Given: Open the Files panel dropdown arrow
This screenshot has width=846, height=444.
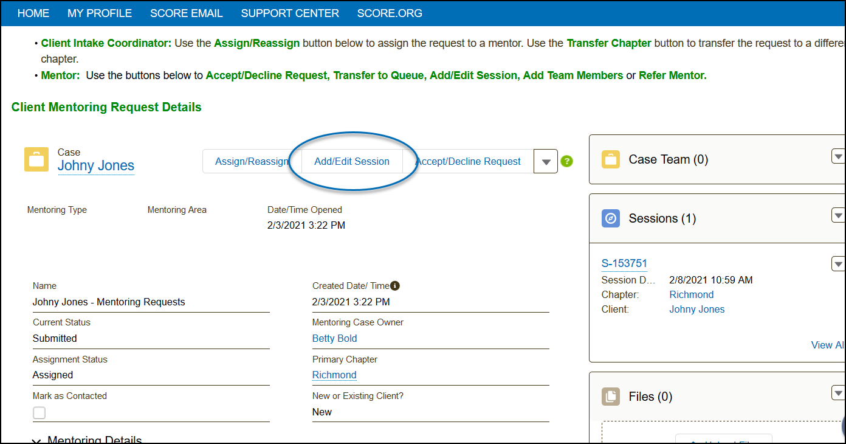Looking at the screenshot, I should (838, 393).
